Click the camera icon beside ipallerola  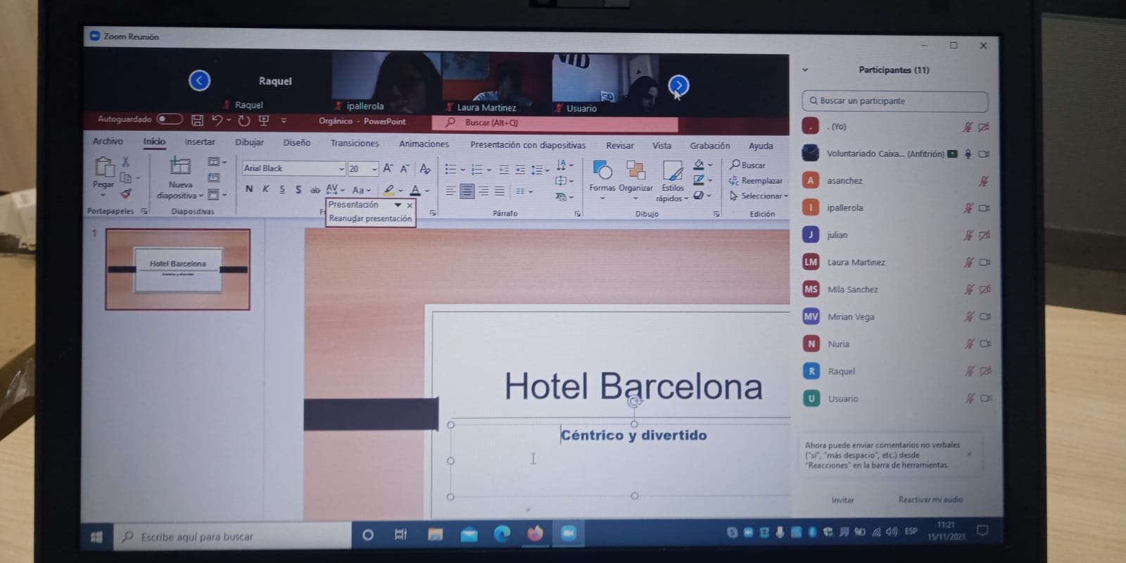tap(985, 208)
